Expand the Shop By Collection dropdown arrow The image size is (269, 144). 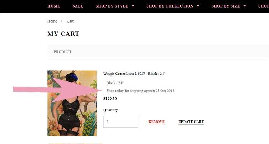[198, 6]
